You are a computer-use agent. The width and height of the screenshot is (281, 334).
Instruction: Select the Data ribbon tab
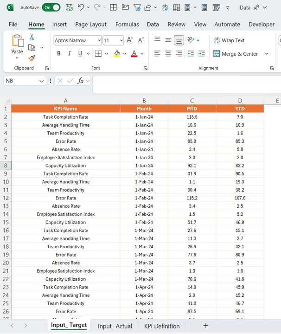tap(153, 24)
